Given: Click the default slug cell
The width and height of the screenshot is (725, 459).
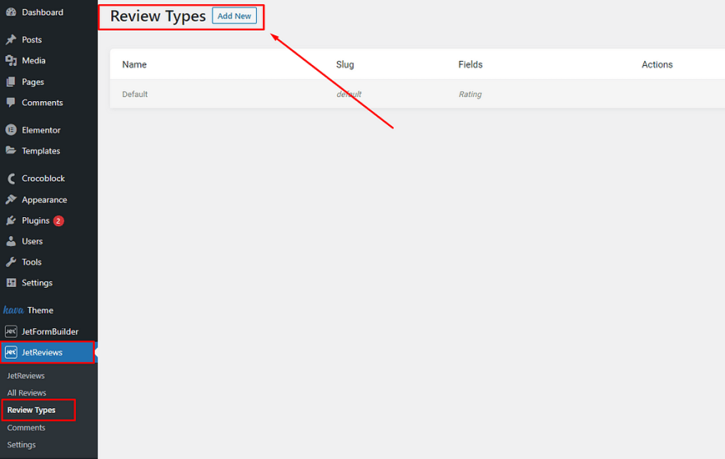Looking at the screenshot, I should pyautogui.click(x=349, y=95).
